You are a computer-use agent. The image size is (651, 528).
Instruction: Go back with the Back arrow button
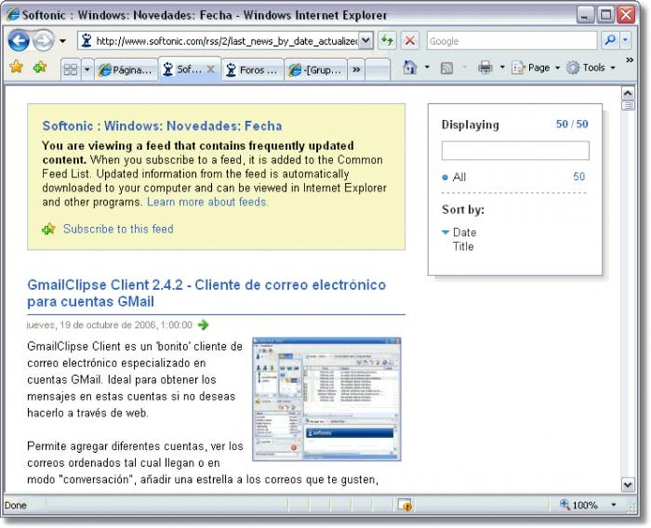coord(19,41)
